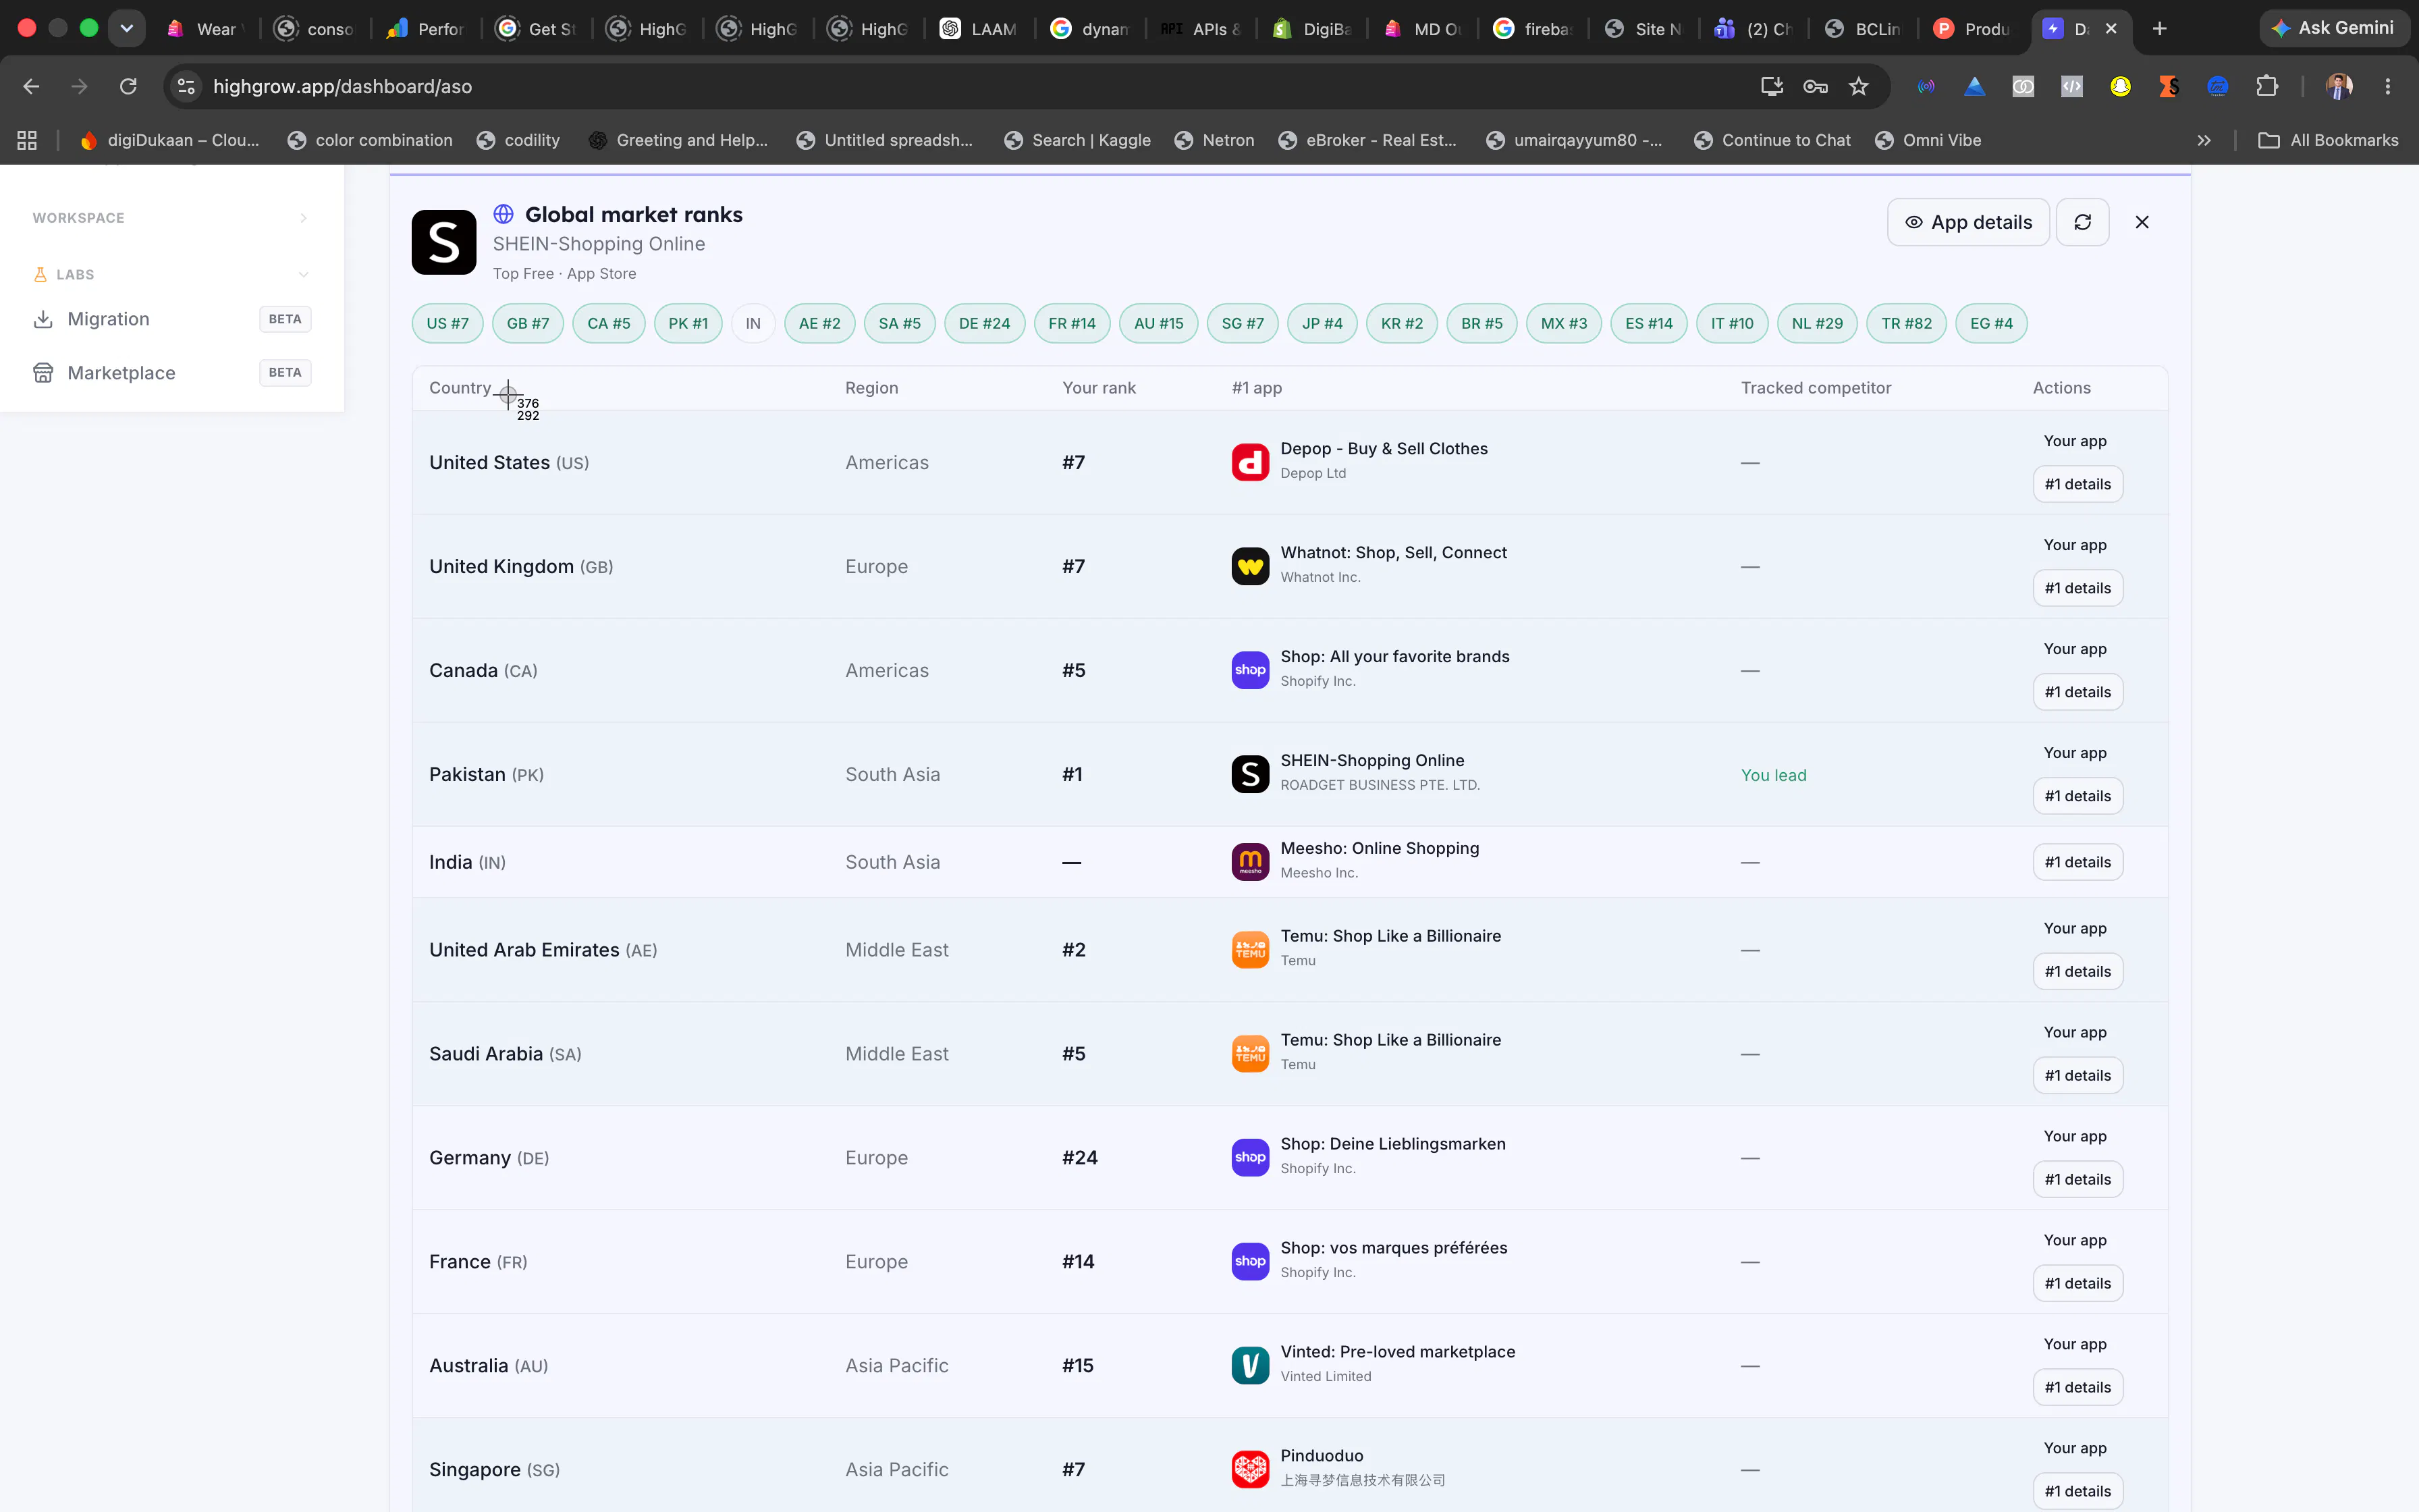Screen dimensions: 2419x1512
Task: Bookmark this page with star icon
Action: click(1858, 86)
